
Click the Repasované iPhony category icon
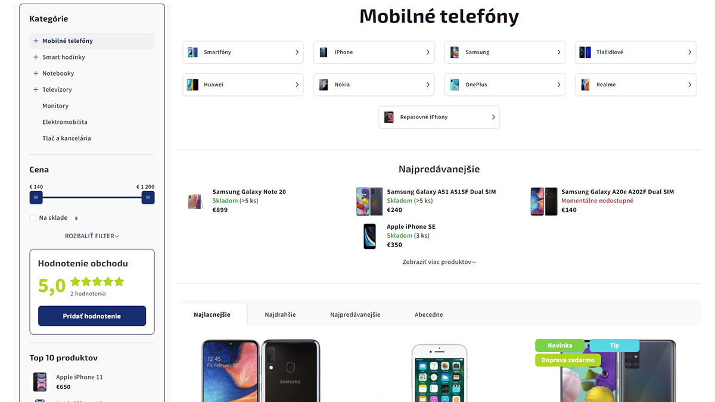point(389,117)
